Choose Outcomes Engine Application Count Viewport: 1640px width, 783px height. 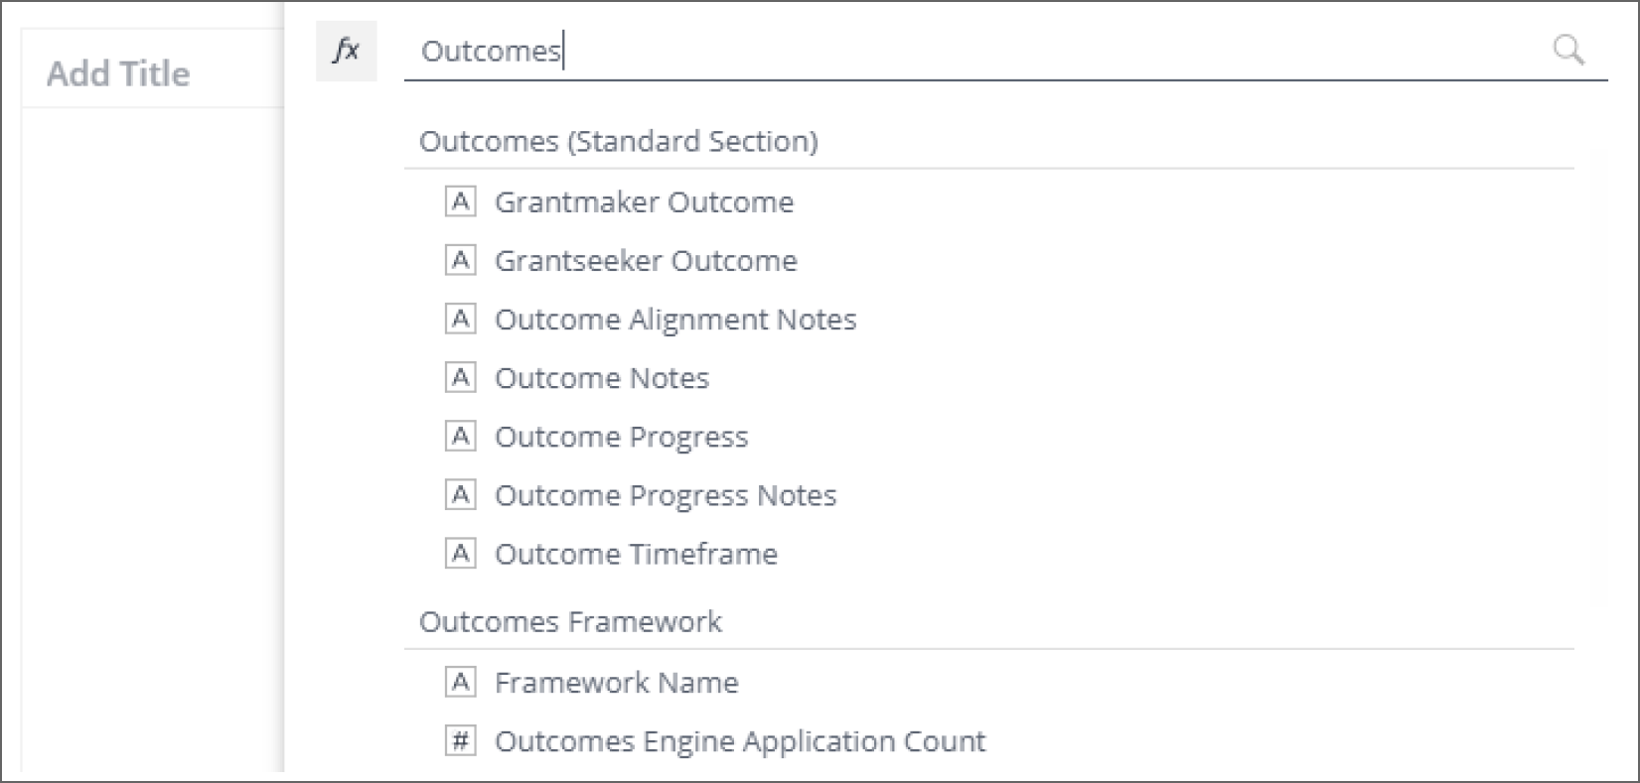click(x=740, y=741)
